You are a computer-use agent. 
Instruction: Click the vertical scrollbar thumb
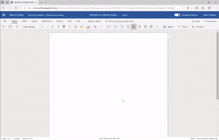(218, 66)
